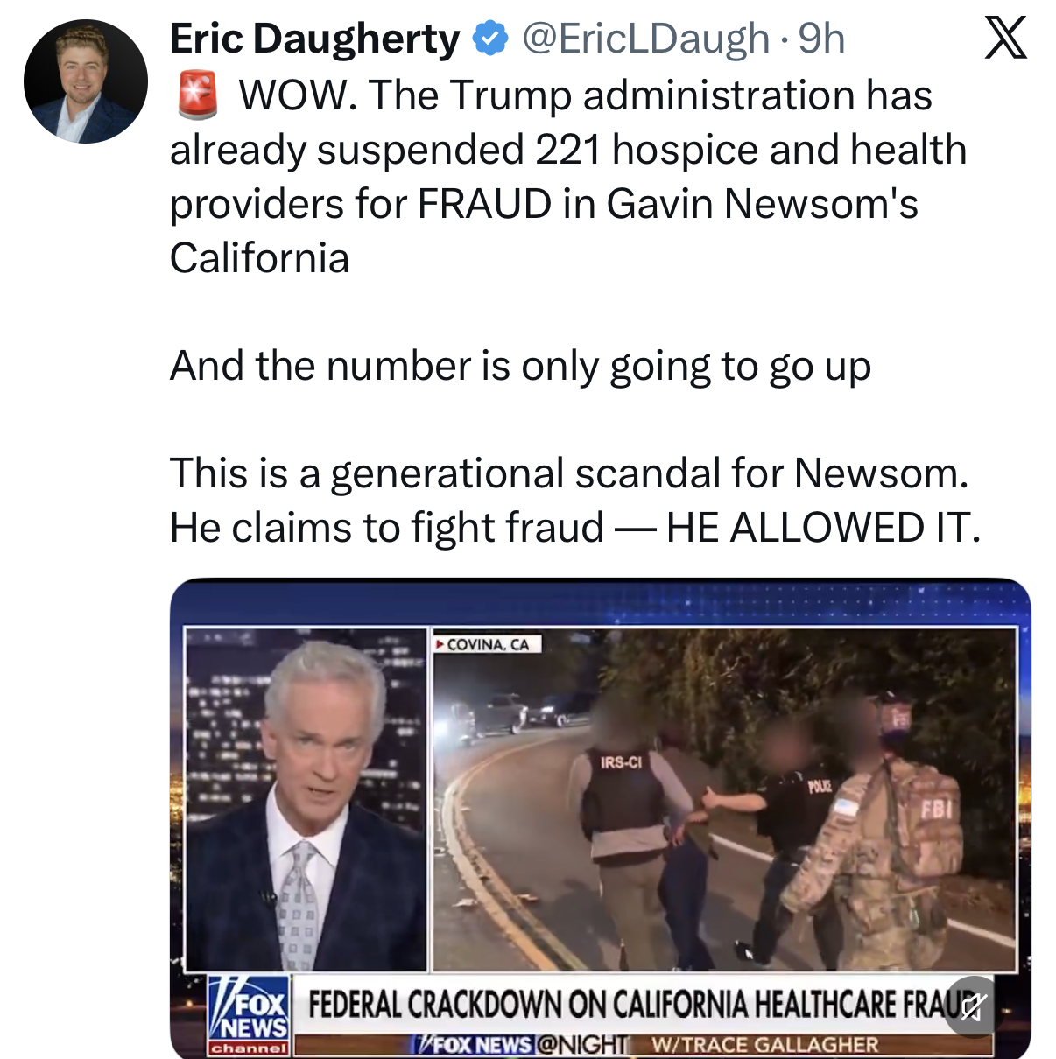This screenshot has width=1056, height=1059.
Task: Click the 9h post timestamp
Action: 821,39
